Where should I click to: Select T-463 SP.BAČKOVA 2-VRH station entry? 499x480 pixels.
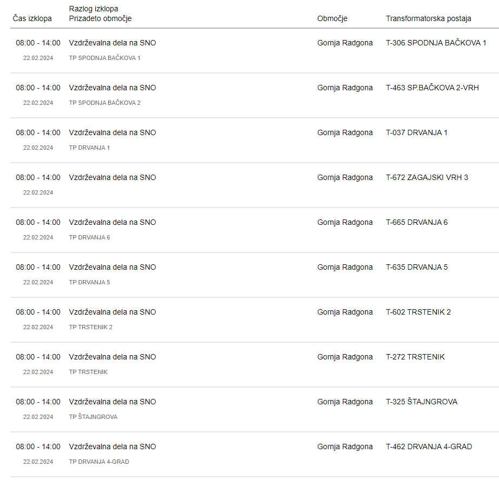(x=432, y=88)
